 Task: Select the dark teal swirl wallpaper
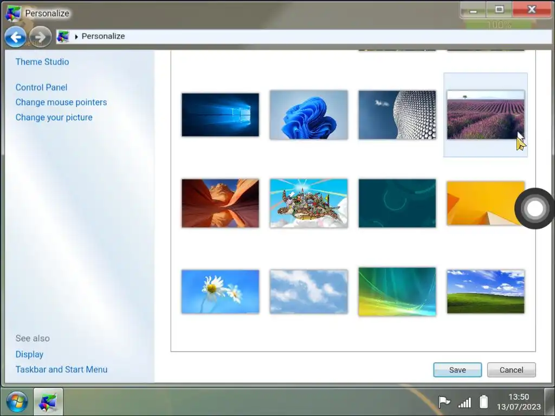pos(397,203)
